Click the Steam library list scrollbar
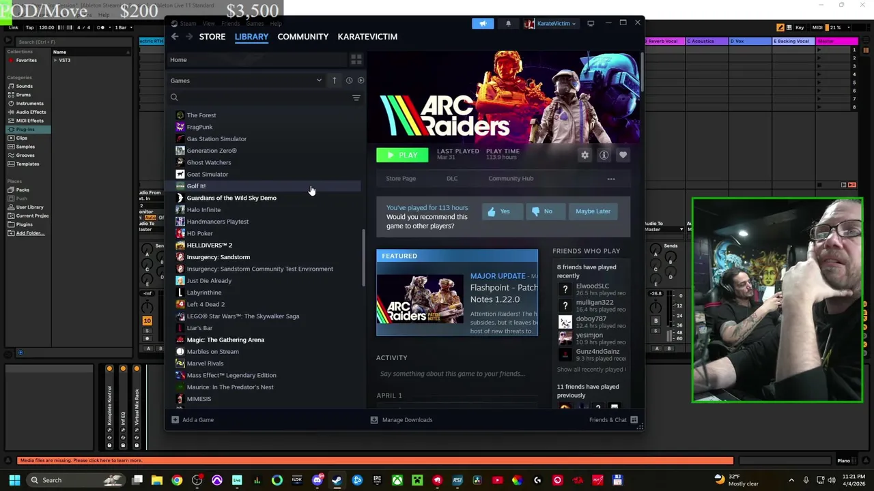 [364, 258]
